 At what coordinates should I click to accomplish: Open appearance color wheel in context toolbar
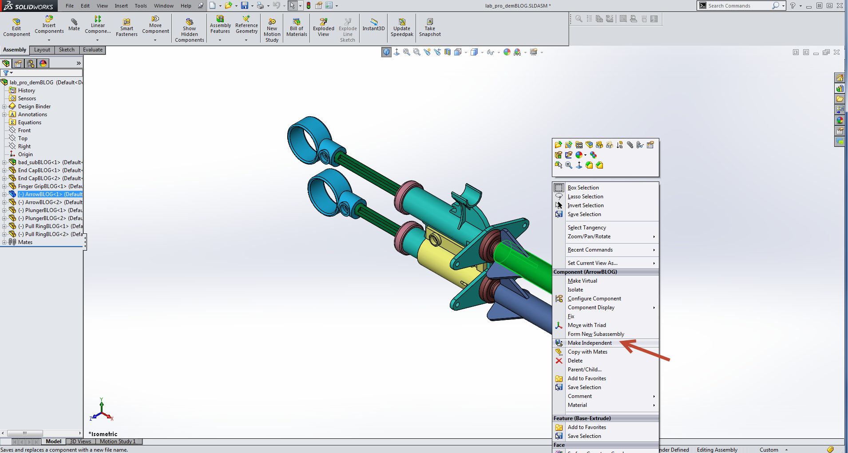pyautogui.click(x=579, y=155)
